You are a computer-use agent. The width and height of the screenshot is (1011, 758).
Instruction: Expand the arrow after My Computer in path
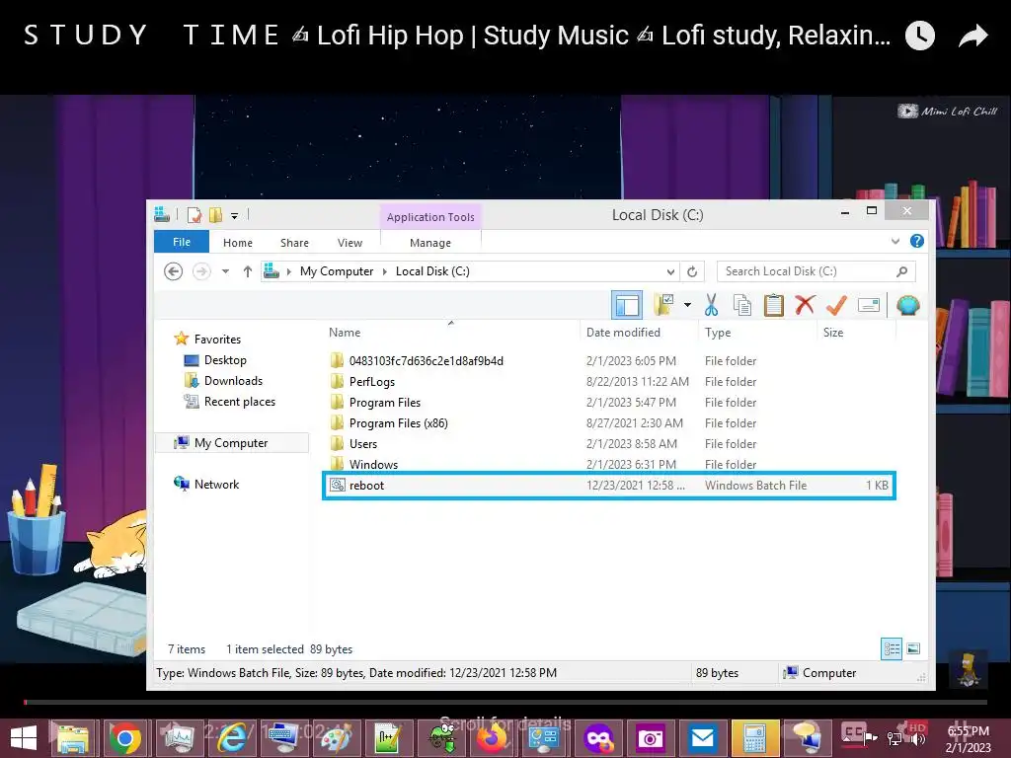coord(385,271)
